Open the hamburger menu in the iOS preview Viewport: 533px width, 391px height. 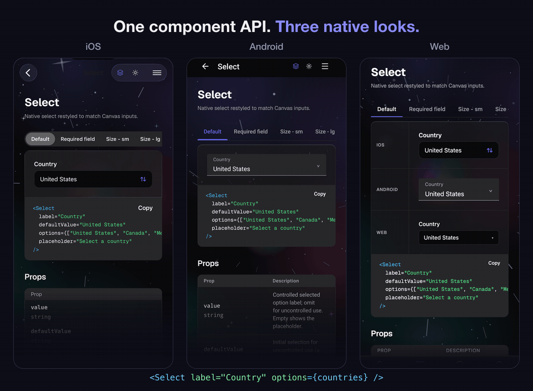(x=157, y=73)
